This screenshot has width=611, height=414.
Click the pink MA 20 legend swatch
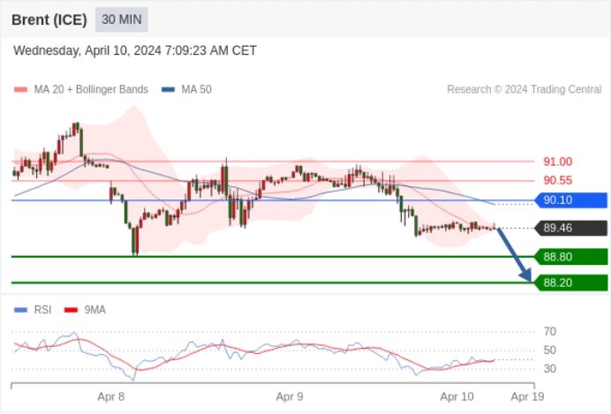point(20,89)
